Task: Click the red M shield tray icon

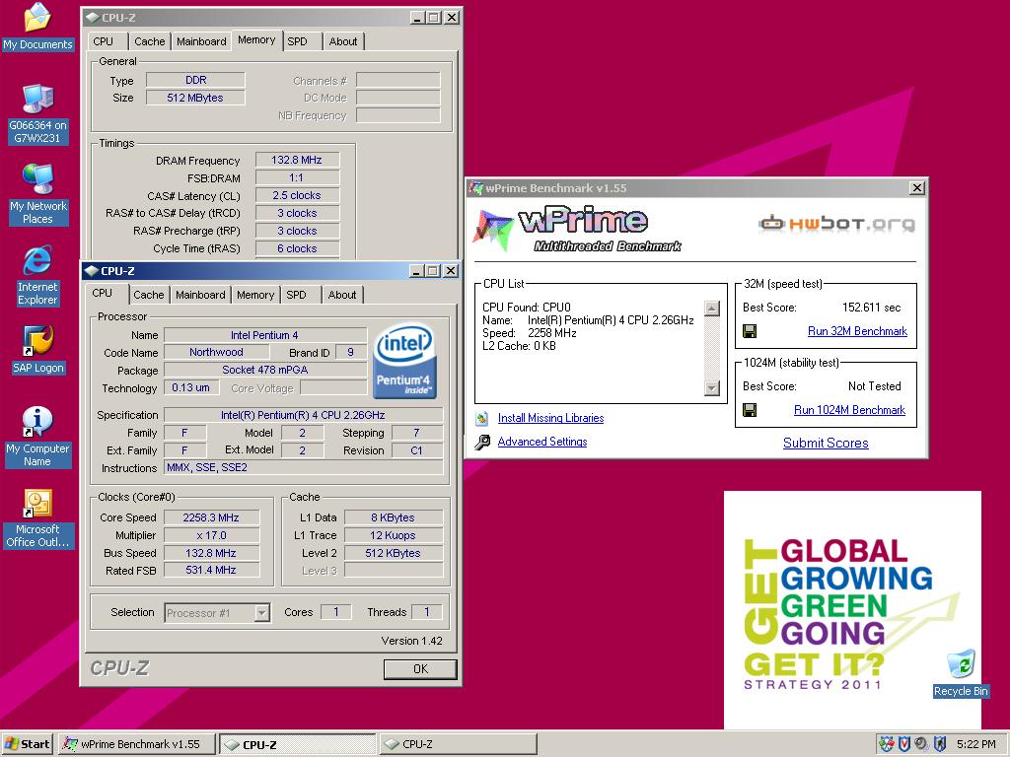Action: pos(904,744)
